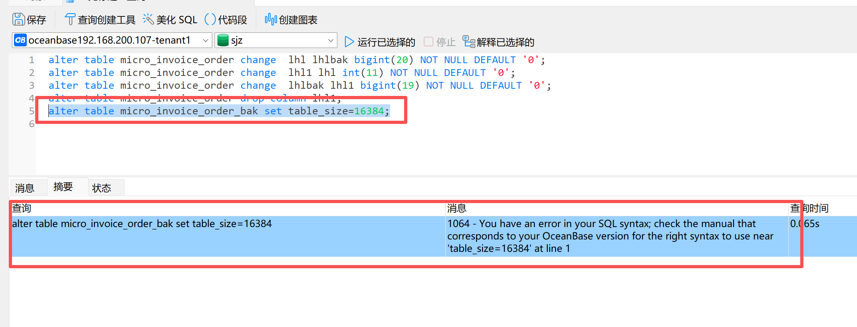
Task: Click the 查询 column header
Action: 22,208
